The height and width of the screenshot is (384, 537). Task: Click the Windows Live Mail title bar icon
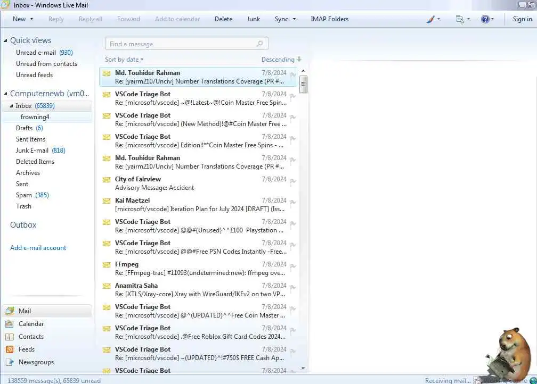coord(5,5)
